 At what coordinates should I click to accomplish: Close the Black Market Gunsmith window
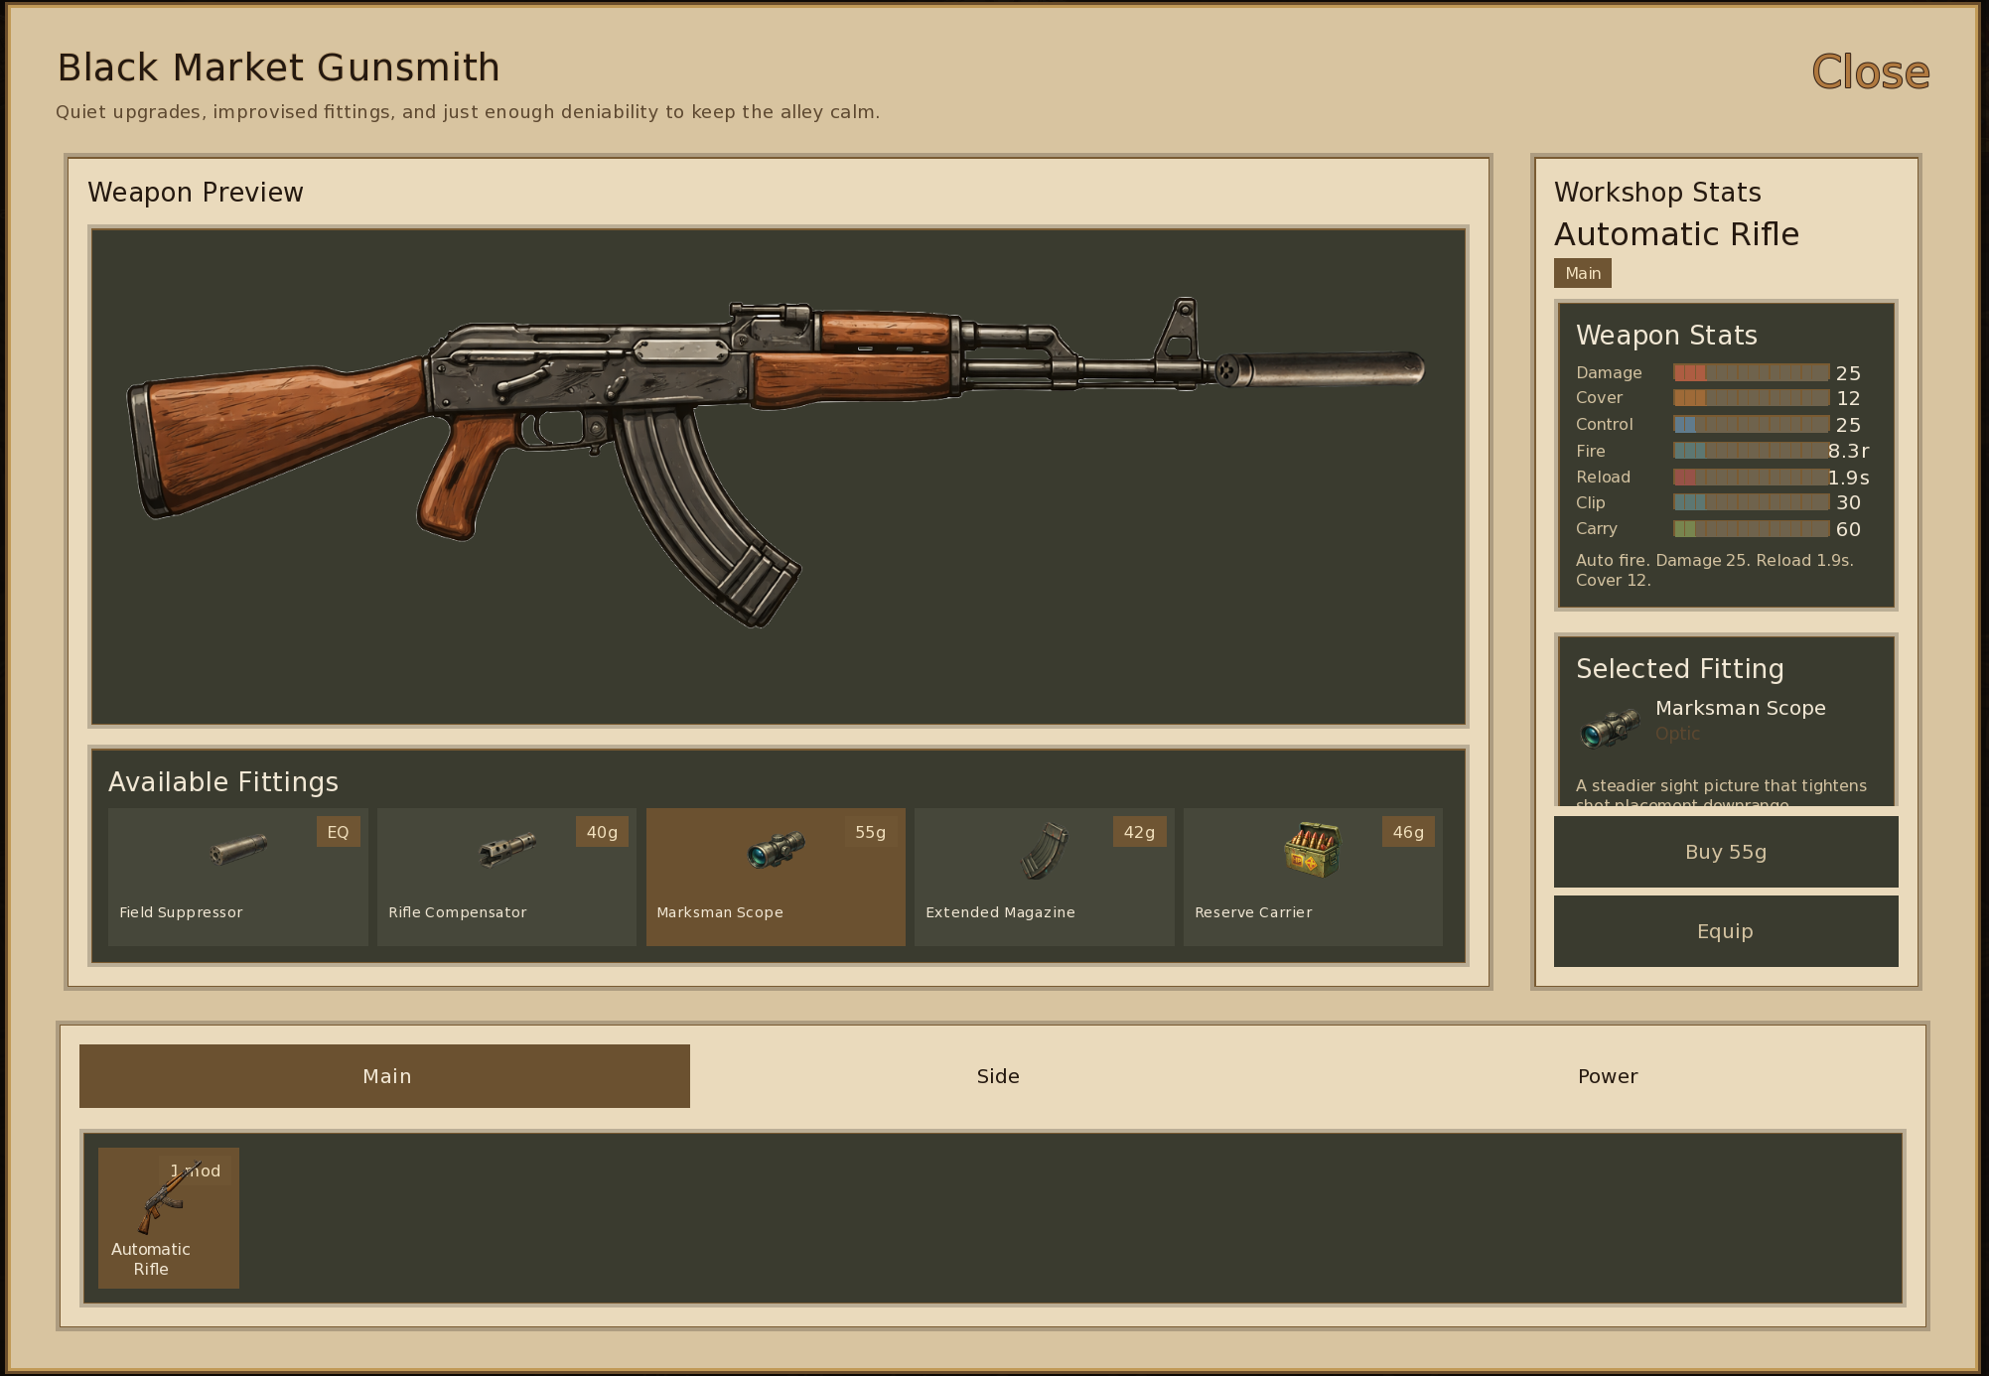[1870, 72]
